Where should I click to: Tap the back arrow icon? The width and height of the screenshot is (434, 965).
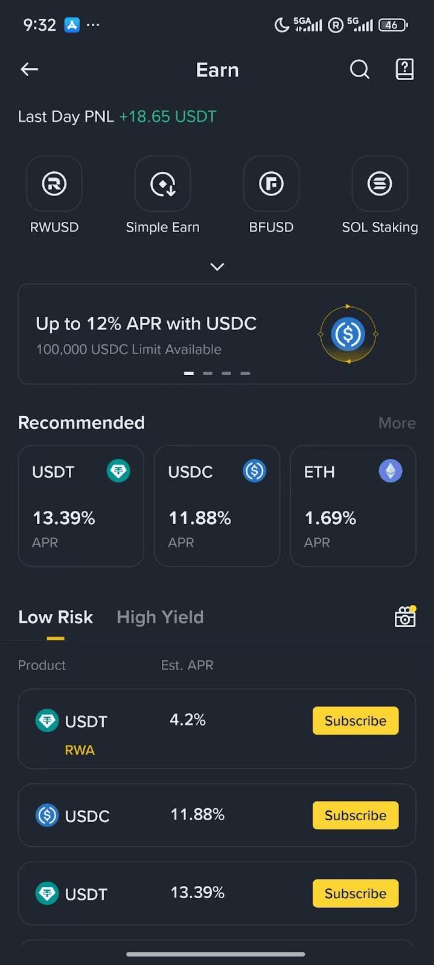pyautogui.click(x=29, y=69)
